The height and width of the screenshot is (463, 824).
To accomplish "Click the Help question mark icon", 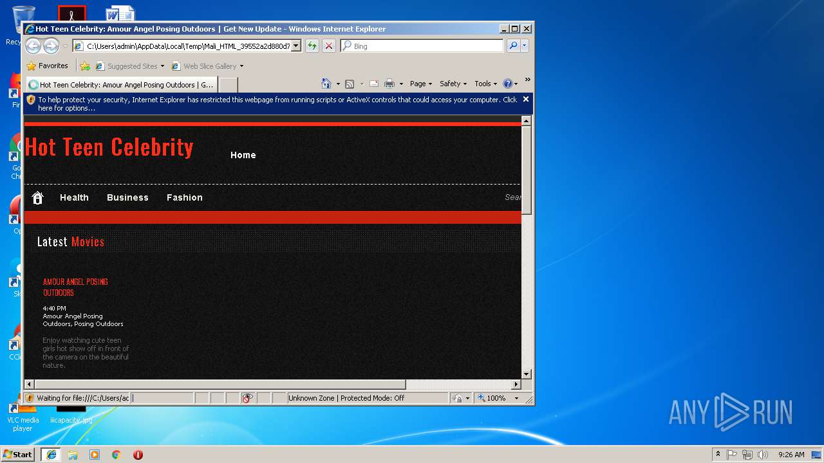I will (507, 84).
